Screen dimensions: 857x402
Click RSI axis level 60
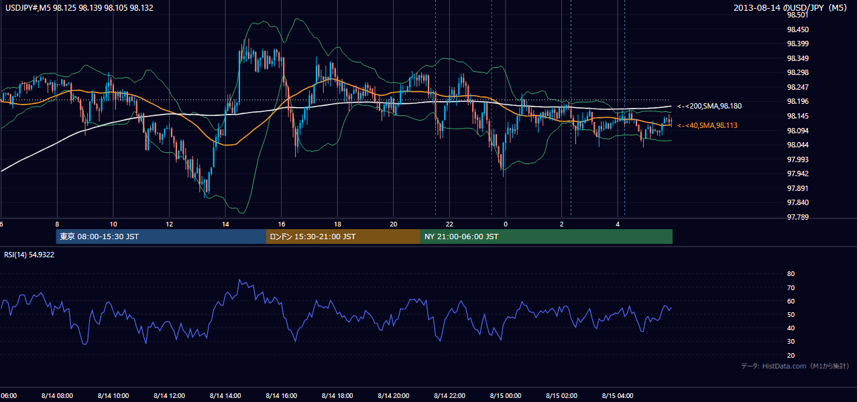click(x=791, y=301)
